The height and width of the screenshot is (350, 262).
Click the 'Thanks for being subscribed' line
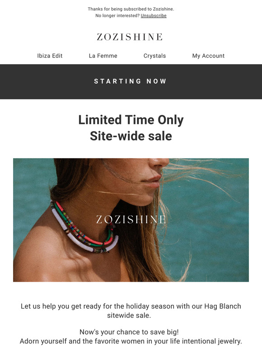click(131, 9)
